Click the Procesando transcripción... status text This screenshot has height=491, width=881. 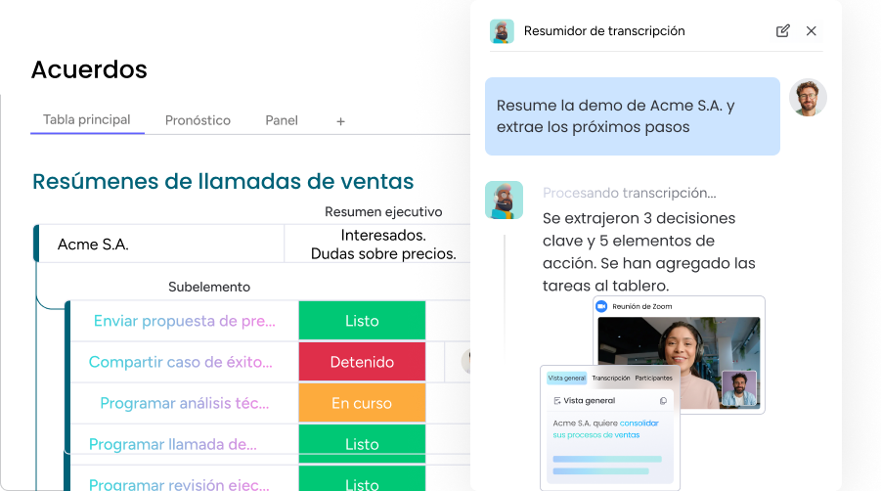(x=630, y=193)
